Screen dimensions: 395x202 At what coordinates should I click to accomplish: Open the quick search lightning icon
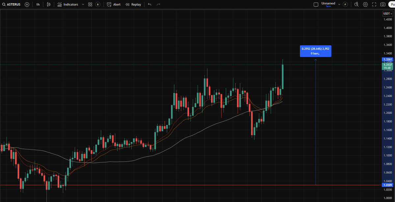356,4
